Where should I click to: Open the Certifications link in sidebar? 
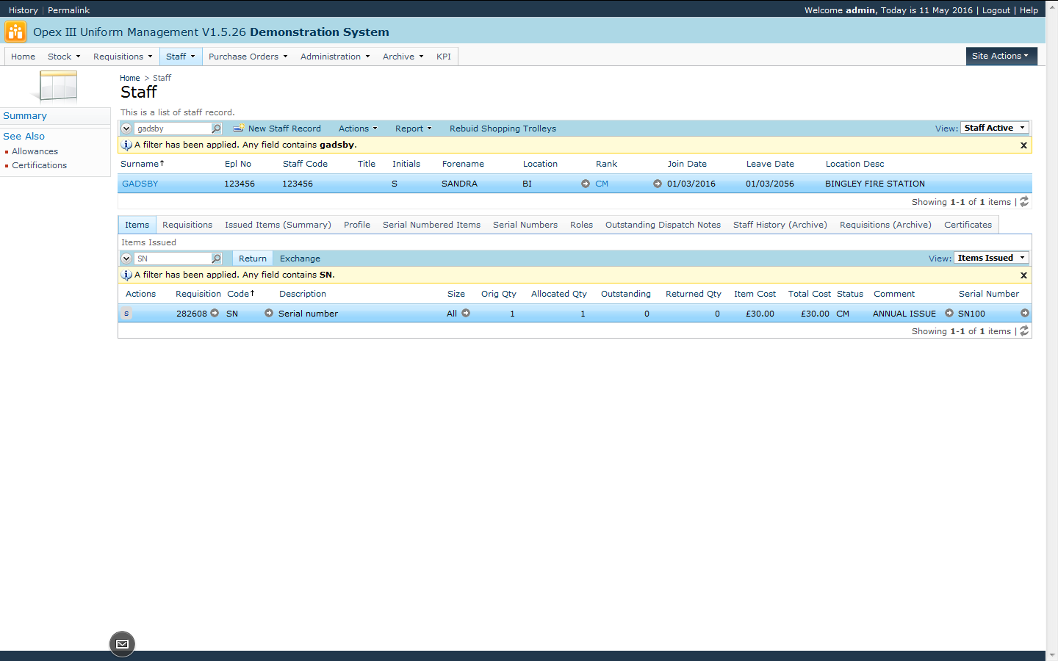pos(39,165)
